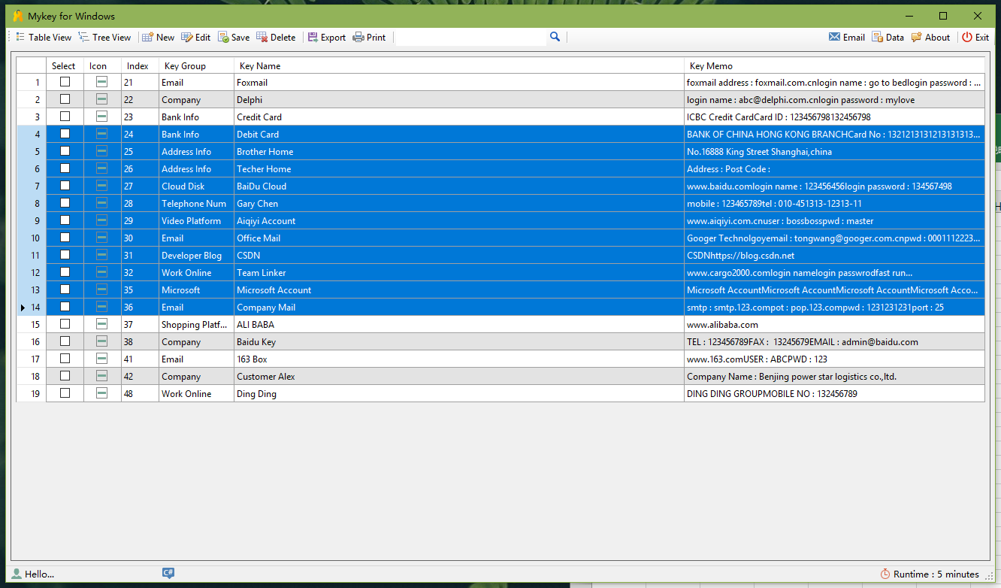Save changes with the Save button

234,37
